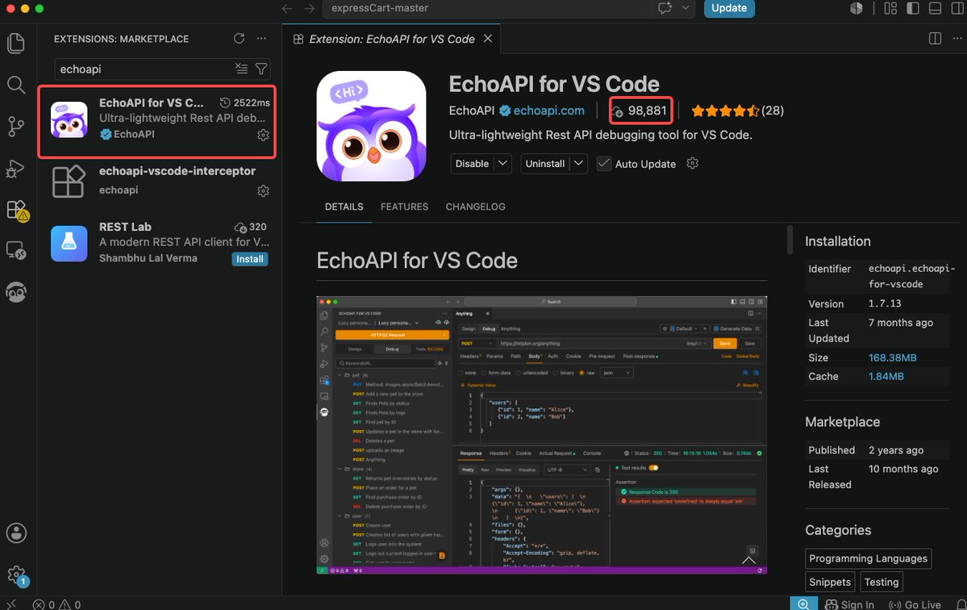Open the Accounts menu icon
This screenshot has height=610, width=967.
(16, 533)
